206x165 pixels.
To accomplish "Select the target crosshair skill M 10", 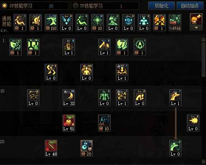I will point(98,23).
